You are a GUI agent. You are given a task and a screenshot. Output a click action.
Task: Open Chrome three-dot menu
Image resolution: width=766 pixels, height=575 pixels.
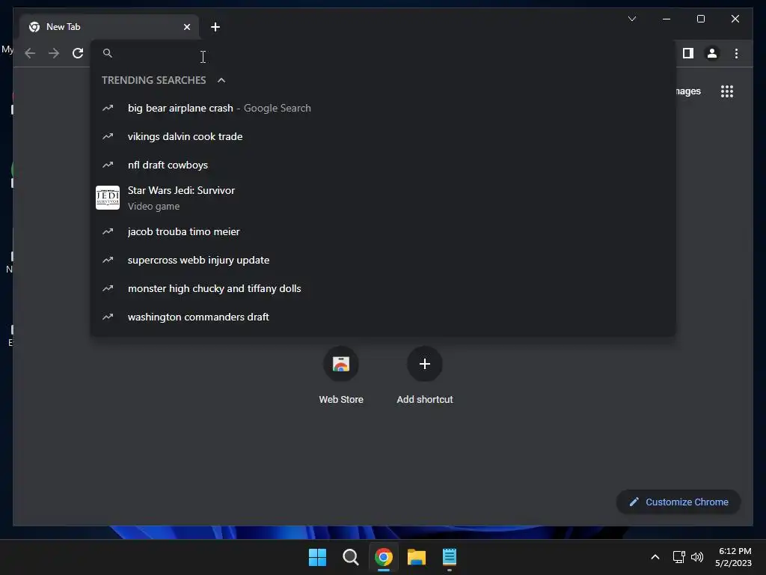pos(736,53)
